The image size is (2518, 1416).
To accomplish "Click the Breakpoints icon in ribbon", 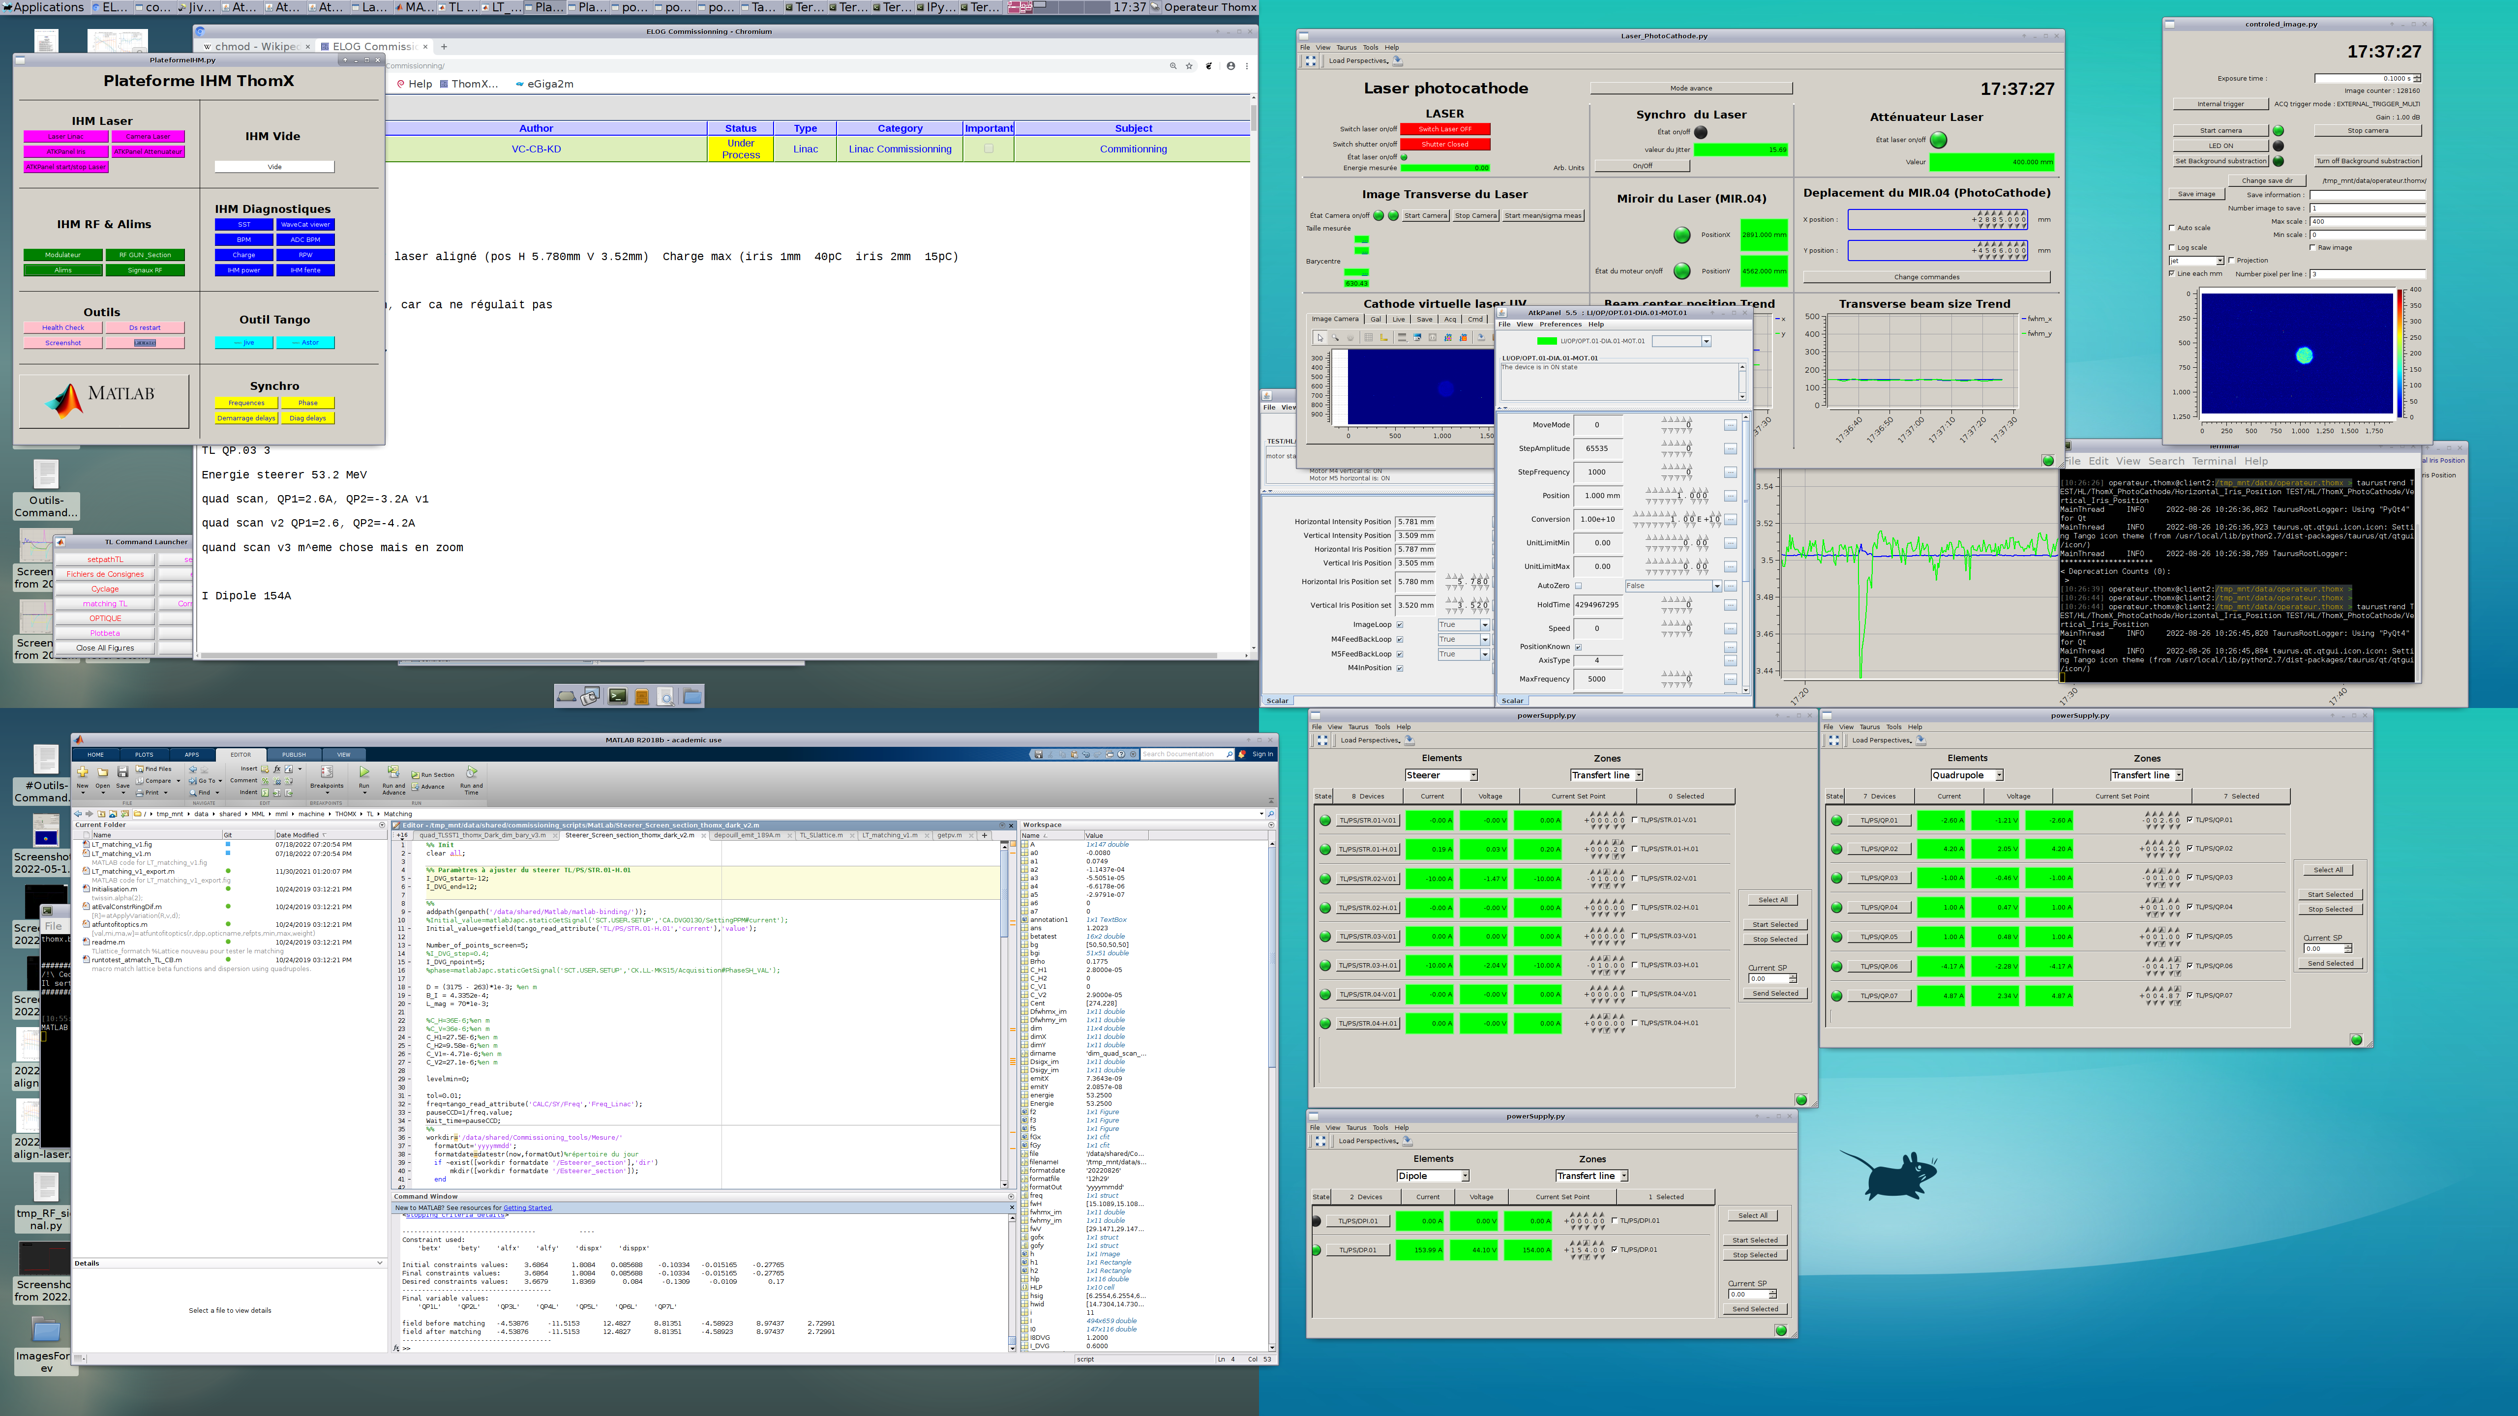I will click(327, 773).
